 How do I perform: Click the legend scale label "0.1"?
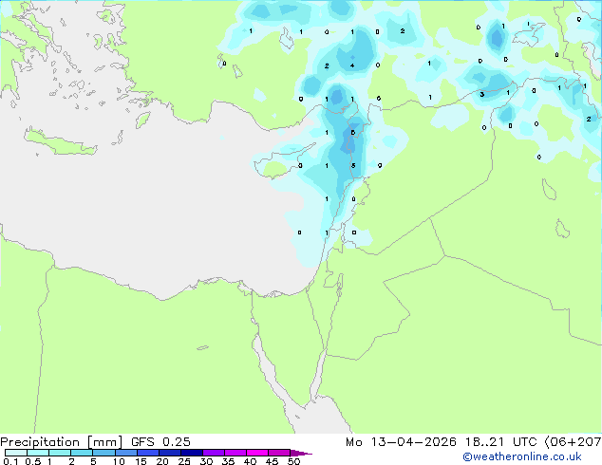point(10,461)
